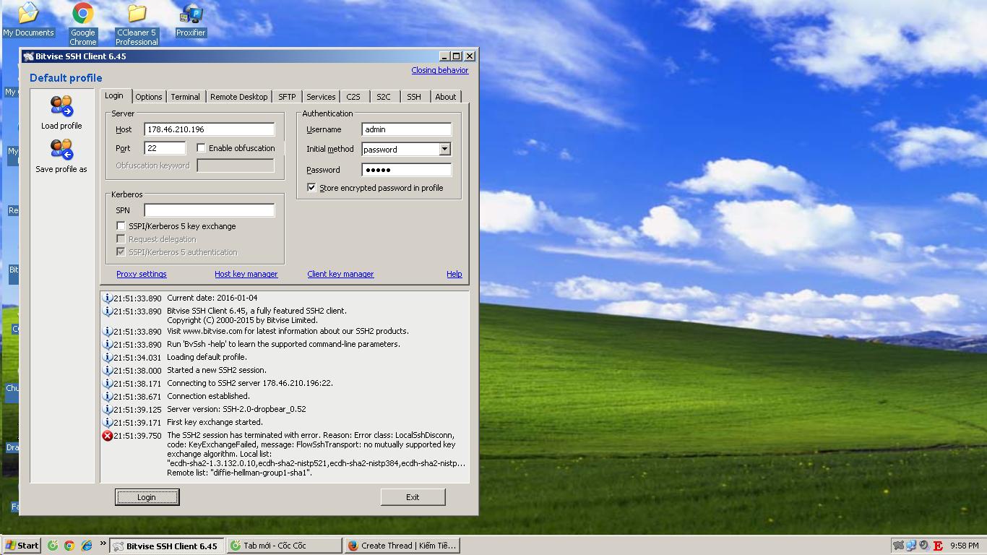Click the info icon beside 'First key exchange started.'
Viewport: 987px width, 555px height.
[108, 423]
